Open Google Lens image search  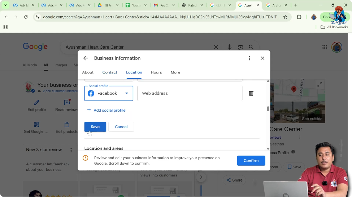point(240,47)
